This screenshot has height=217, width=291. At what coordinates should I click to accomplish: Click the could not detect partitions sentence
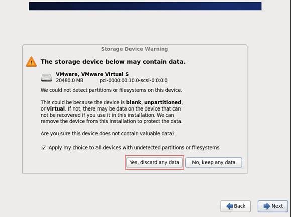(x=112, y=90)
